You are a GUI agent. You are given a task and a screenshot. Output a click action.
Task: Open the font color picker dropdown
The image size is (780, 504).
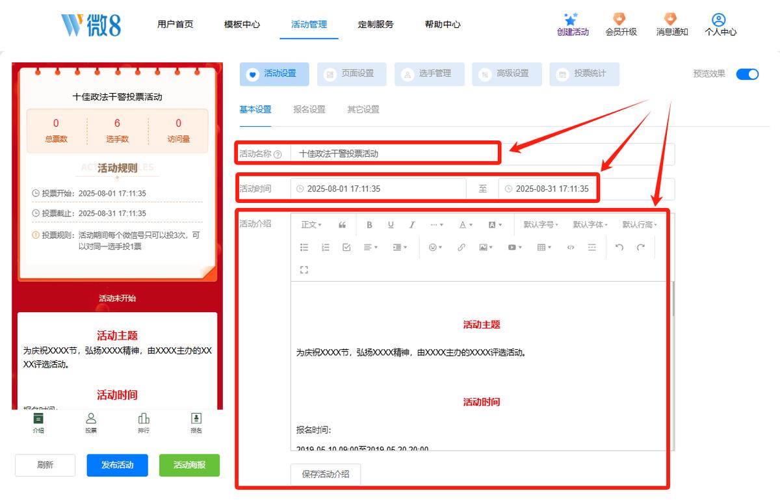(x=465, y=225)
